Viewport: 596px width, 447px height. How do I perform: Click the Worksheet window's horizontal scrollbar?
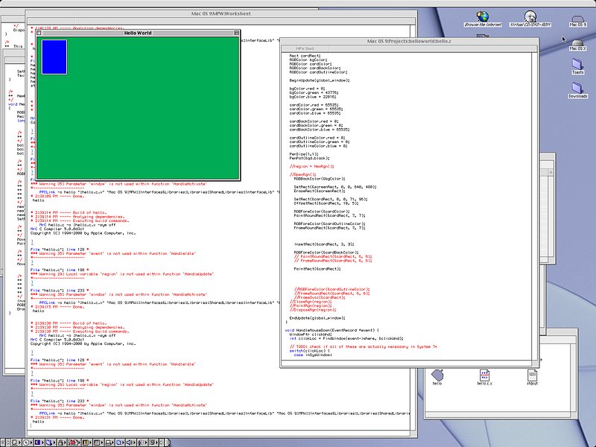point(218,434)
